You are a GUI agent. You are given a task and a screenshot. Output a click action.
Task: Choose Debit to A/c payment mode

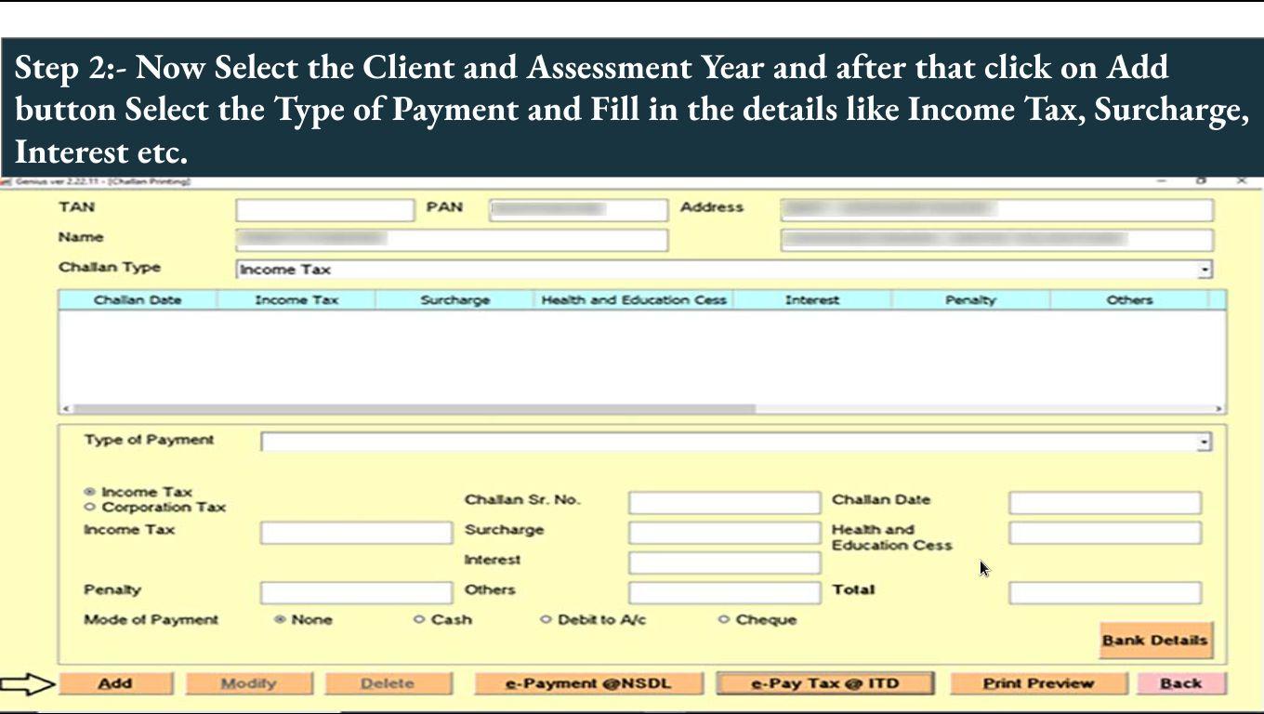point(546,619)
